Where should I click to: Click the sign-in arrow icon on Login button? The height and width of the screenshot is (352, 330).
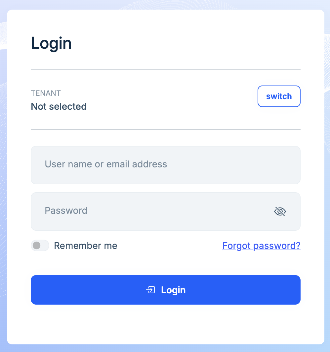click(x=150, y=290)
